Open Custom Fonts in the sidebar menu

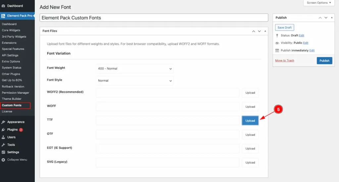[x=12, y=105]
